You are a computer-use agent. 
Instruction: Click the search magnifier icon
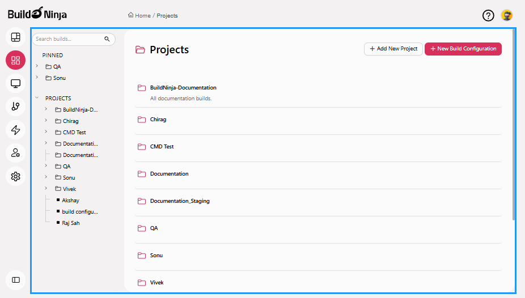coord(107,39)
